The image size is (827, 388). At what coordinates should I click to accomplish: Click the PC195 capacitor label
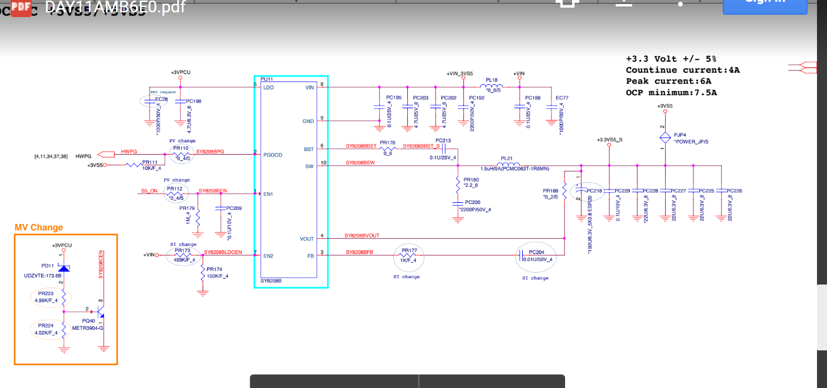click(394, 98)
